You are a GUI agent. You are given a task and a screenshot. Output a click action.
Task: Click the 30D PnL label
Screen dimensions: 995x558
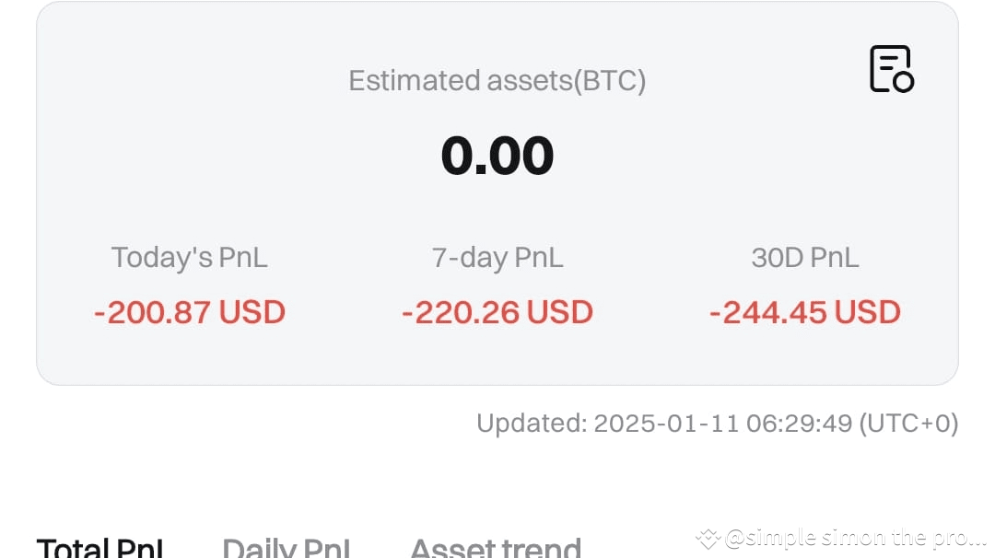(804, 258)
